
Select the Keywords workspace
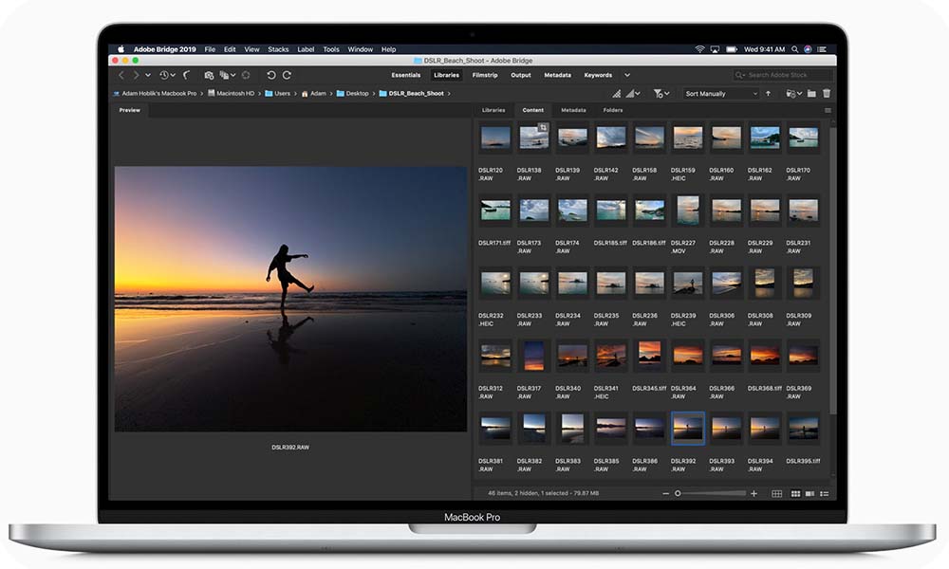click(x=598, y=75)
